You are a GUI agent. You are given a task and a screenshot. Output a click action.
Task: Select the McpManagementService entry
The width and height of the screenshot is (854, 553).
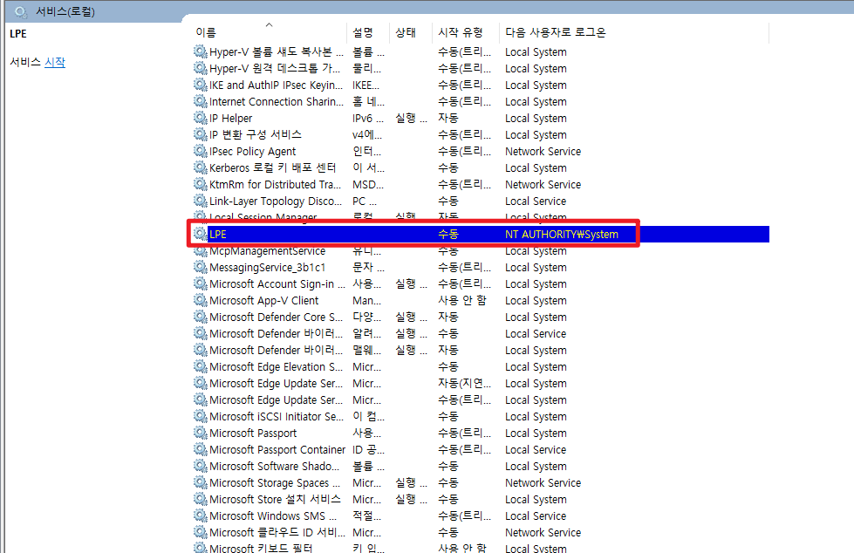pos(267,250)
